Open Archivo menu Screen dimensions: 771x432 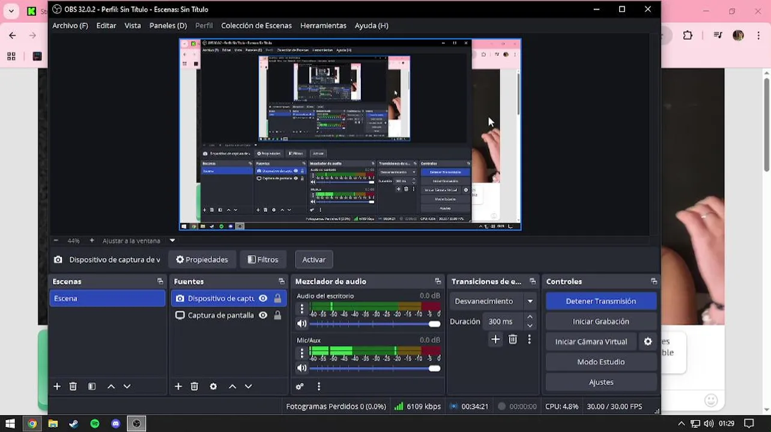coord(70,25)
